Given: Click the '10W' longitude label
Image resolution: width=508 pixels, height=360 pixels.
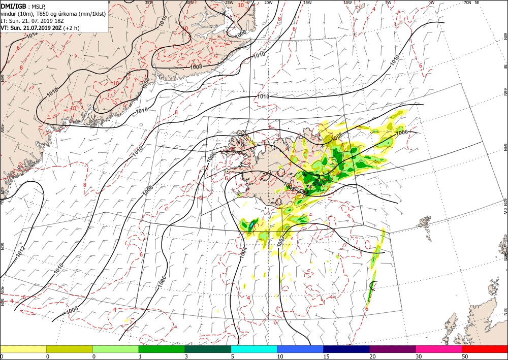Looking at the screenshot, I should 347,3.
